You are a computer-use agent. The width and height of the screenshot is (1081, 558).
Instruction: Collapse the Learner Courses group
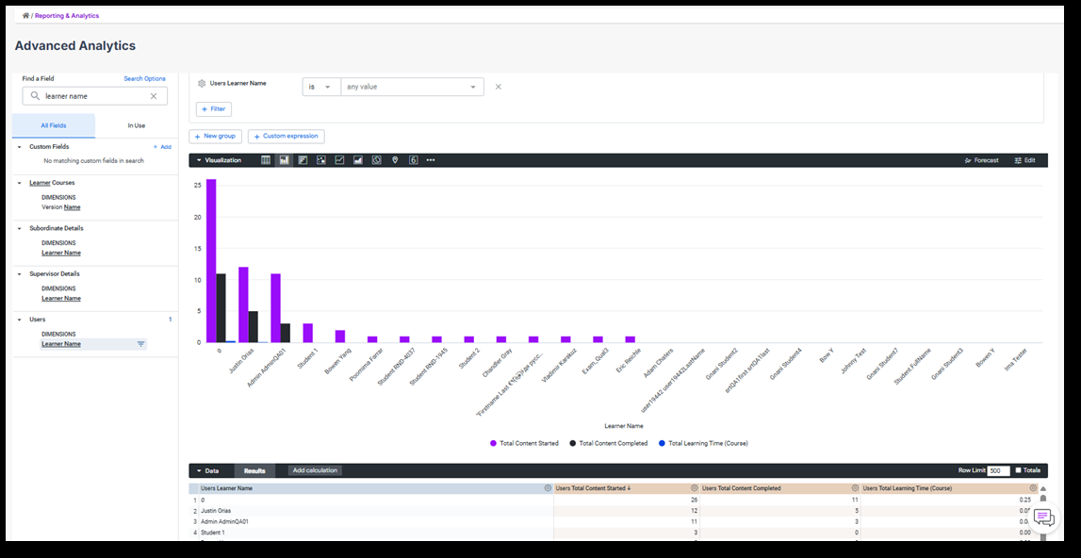point(19,183)
